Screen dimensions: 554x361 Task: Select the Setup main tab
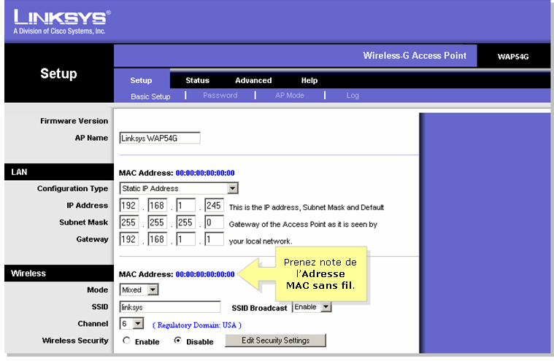pyautogui.click(x=141, y=80)
